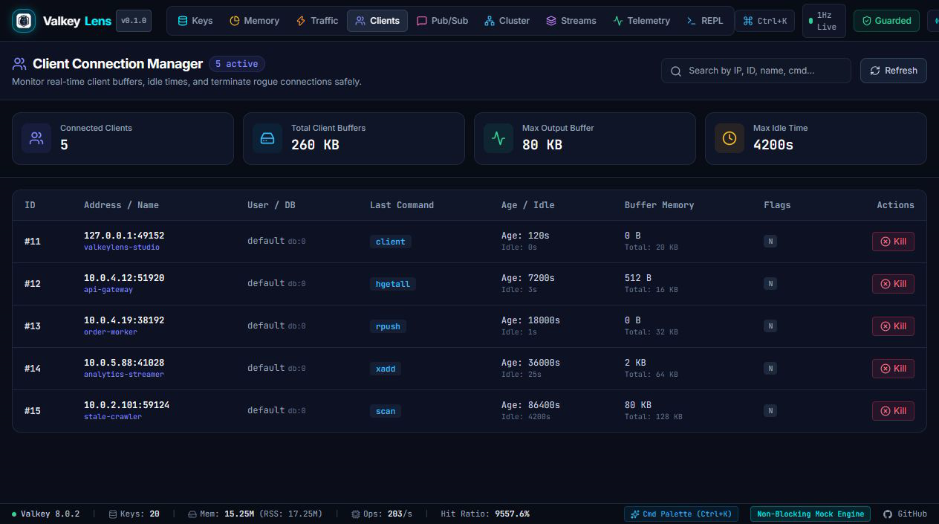939x524 pixels.
Task: Click the Hit Ratio status entry
Action: click(485, 514)
